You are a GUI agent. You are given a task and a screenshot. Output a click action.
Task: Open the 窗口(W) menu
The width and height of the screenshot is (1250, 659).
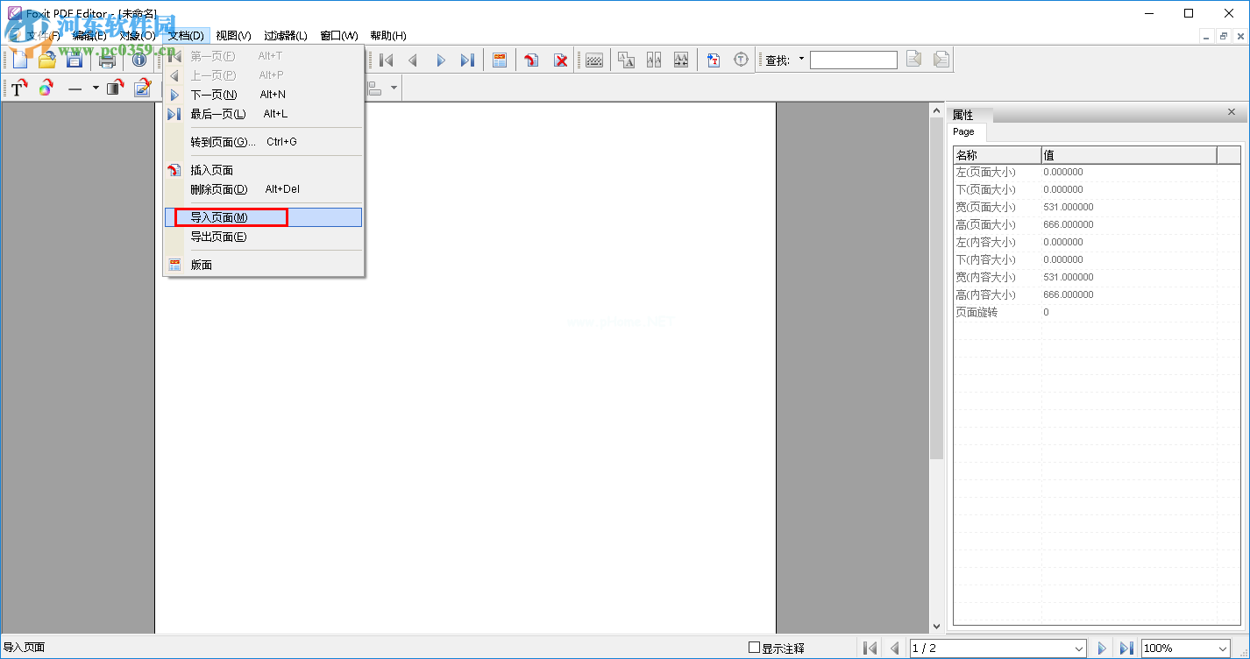click(x=339, y=36)
